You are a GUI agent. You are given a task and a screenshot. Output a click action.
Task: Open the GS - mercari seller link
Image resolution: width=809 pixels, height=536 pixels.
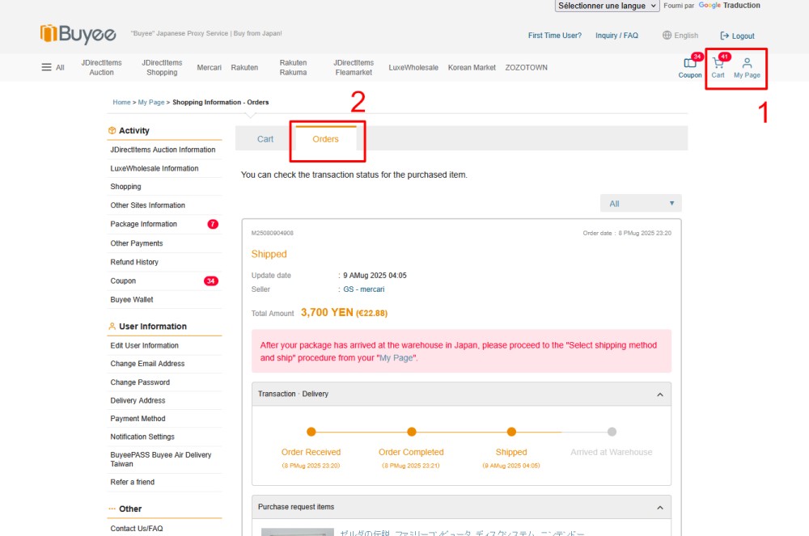point(364,289)
